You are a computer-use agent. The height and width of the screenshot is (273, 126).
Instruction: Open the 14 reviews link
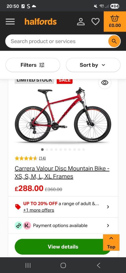coord(42,158)
